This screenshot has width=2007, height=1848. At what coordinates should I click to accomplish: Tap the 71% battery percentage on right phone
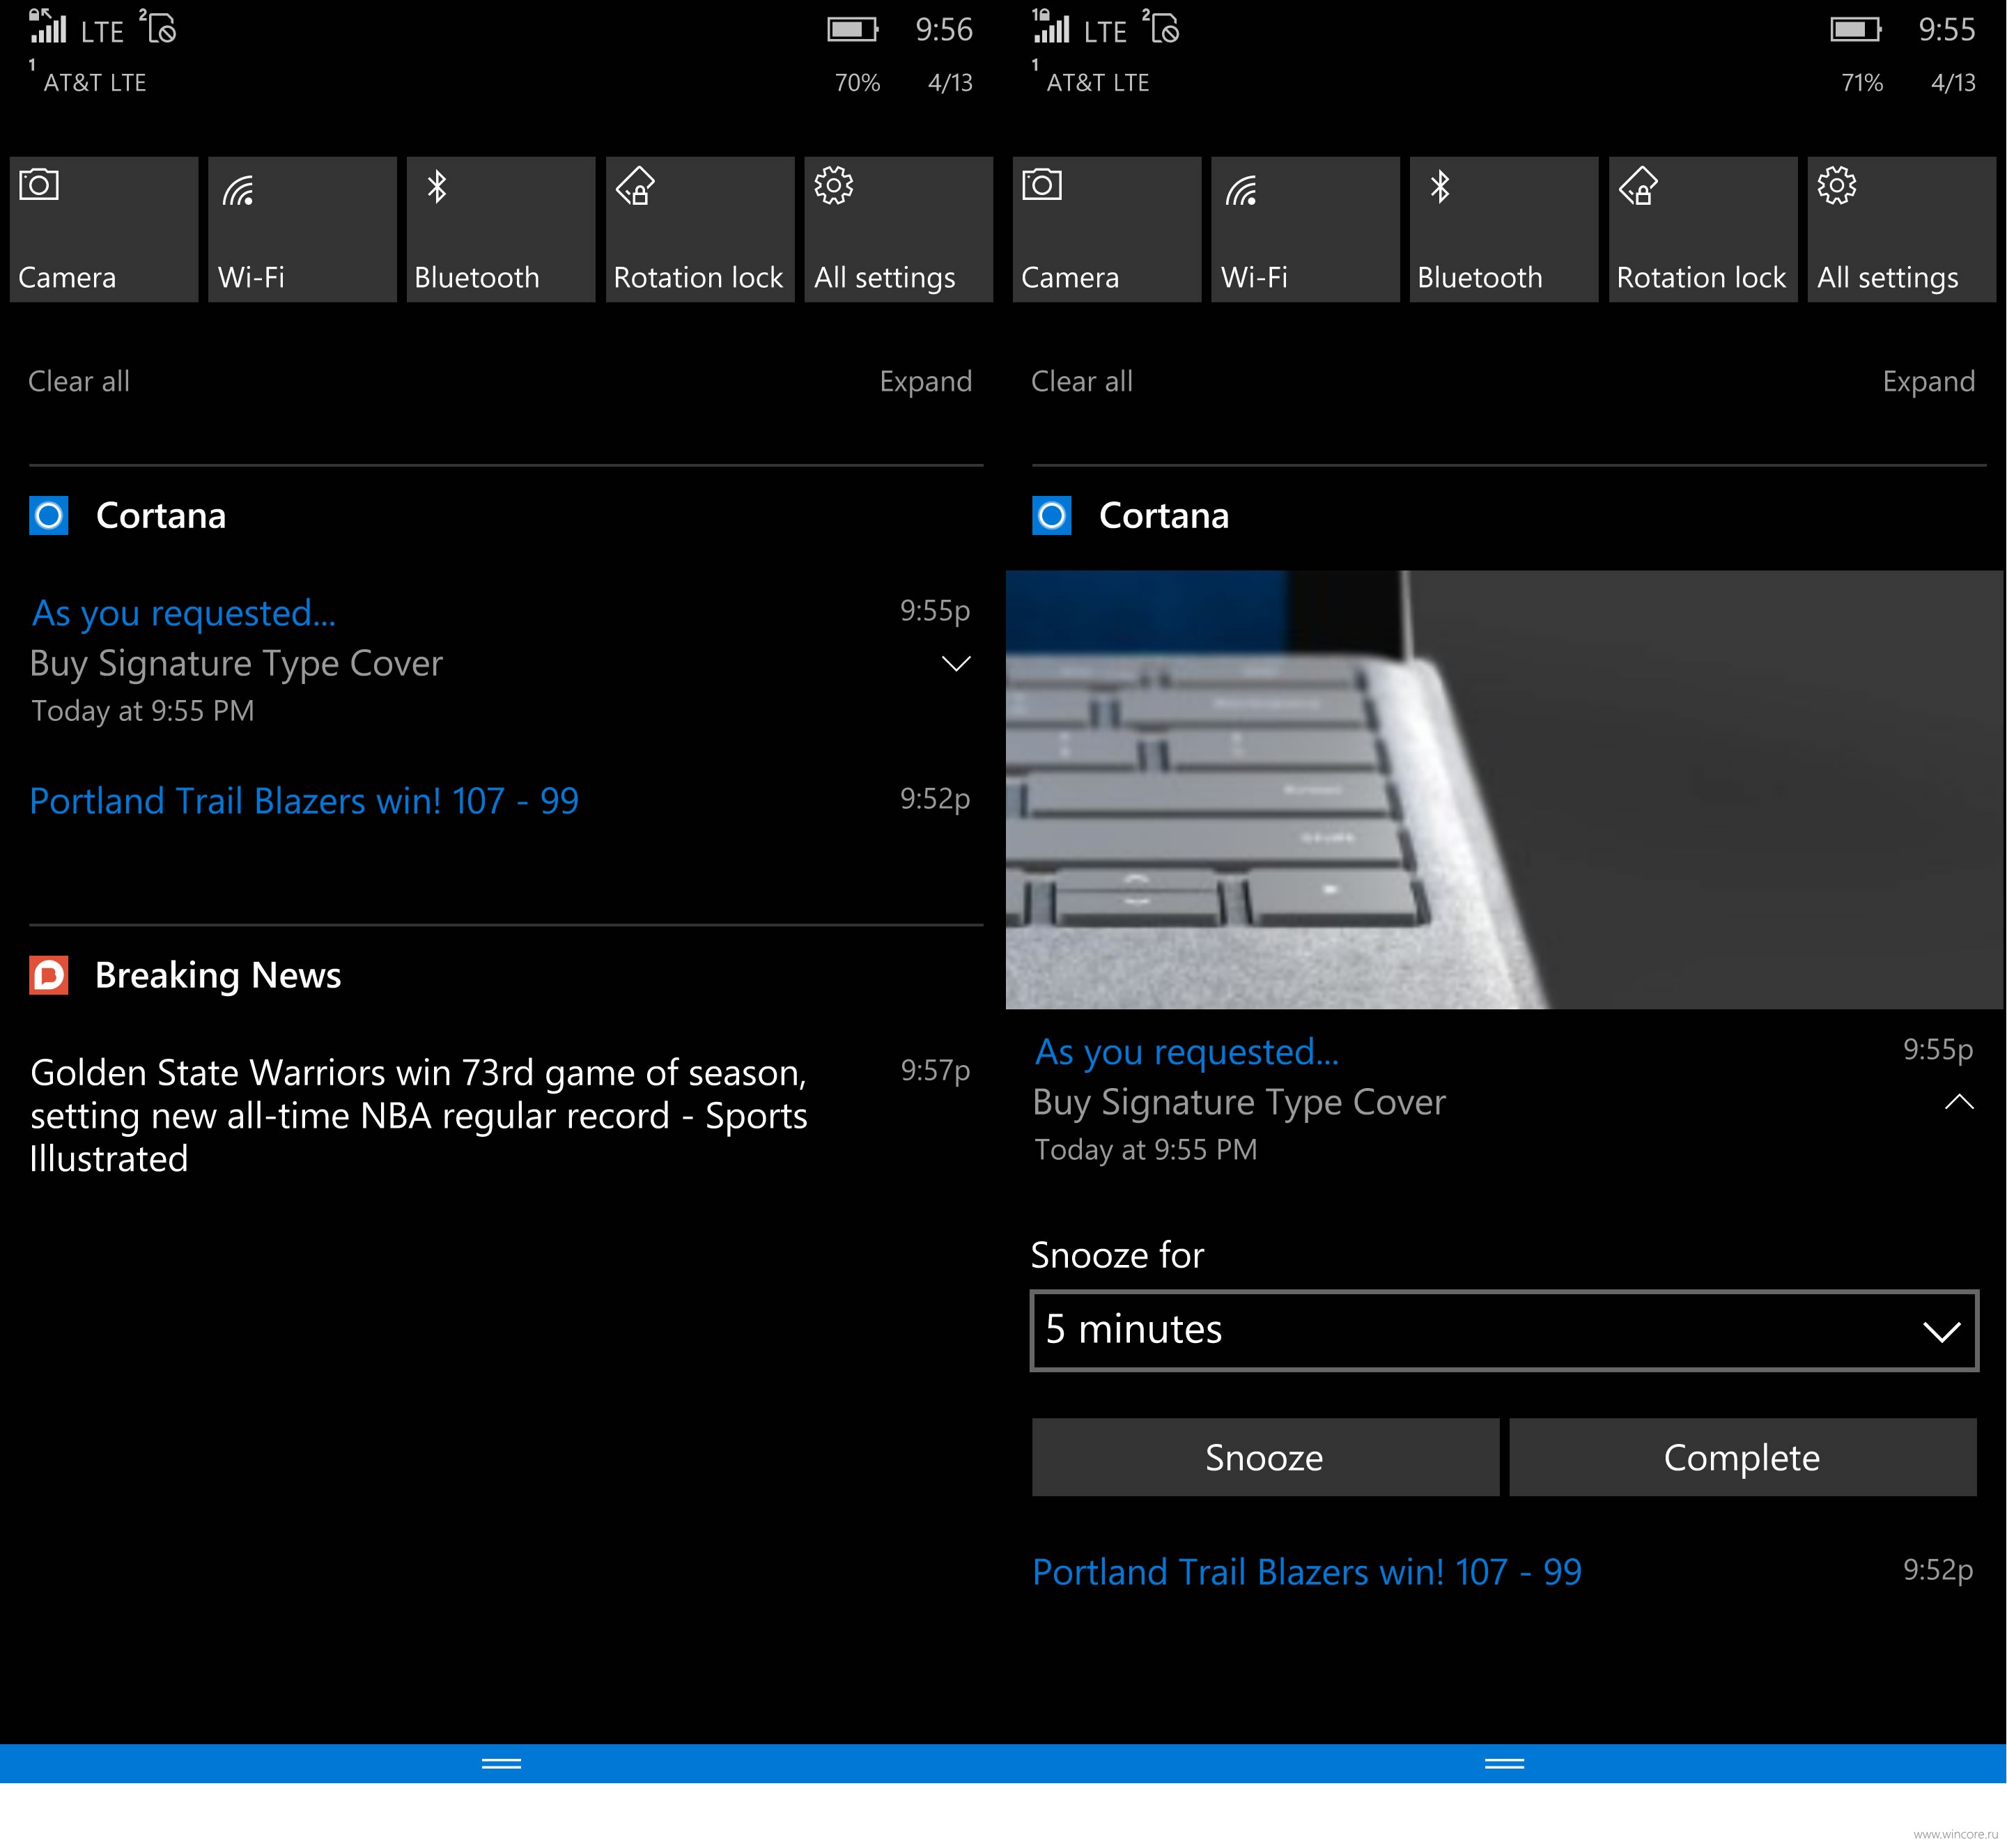pos(1862,82)
